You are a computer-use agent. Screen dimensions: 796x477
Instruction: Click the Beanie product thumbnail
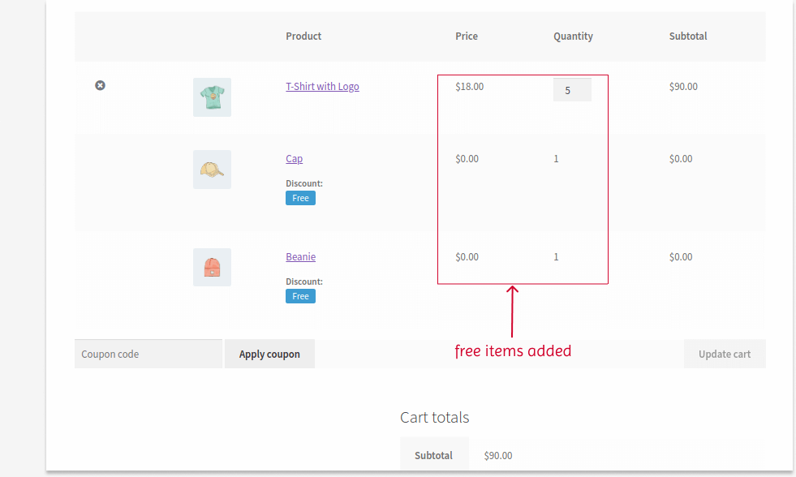[212, 267]
